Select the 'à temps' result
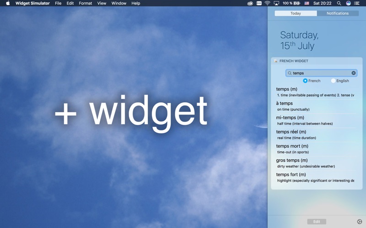Image resolution: width=366 pixels, height=228 pixels. point(284,104)
